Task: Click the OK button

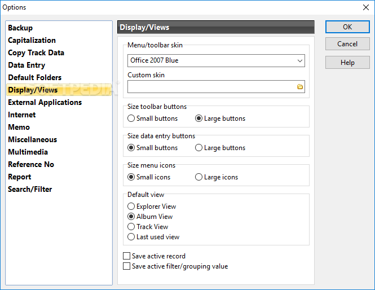Action: coord(347,27)
